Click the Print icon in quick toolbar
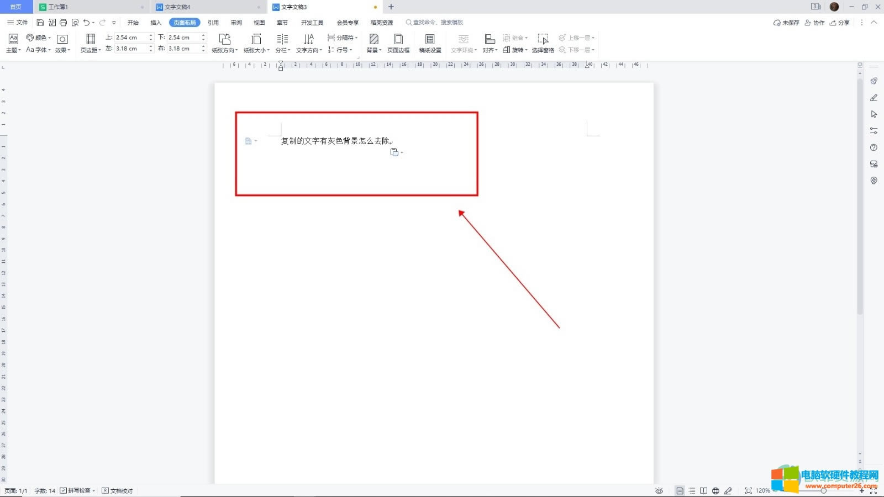The image size is (884, 497). [x=64, y=23]
